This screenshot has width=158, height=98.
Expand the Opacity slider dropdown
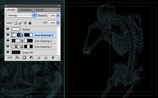[x=58, y=16]
